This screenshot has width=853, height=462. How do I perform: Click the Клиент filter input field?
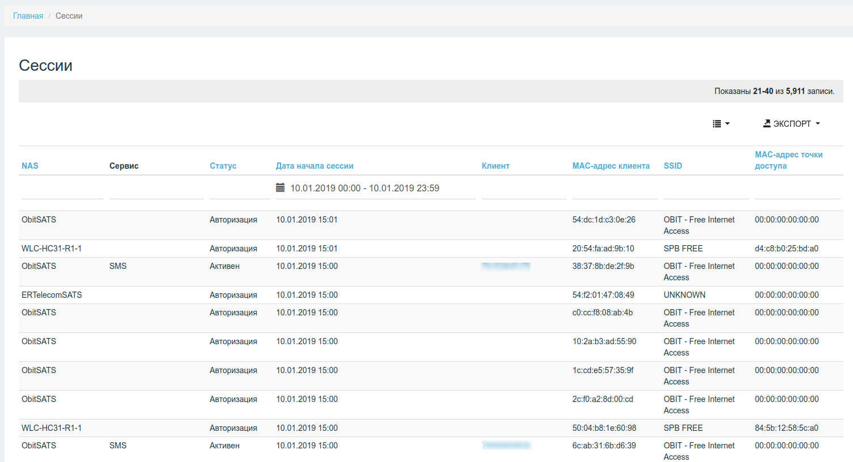pos(524,190)
